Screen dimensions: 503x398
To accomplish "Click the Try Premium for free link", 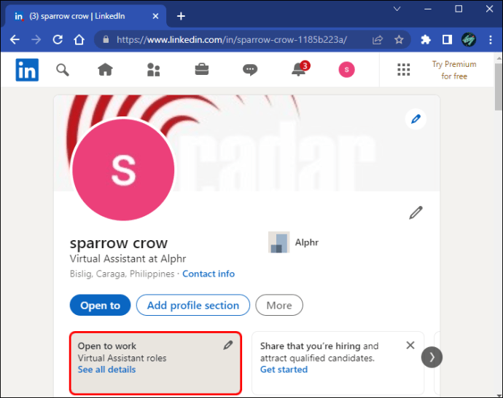I will pyautogui.click(x=454, y=70).
